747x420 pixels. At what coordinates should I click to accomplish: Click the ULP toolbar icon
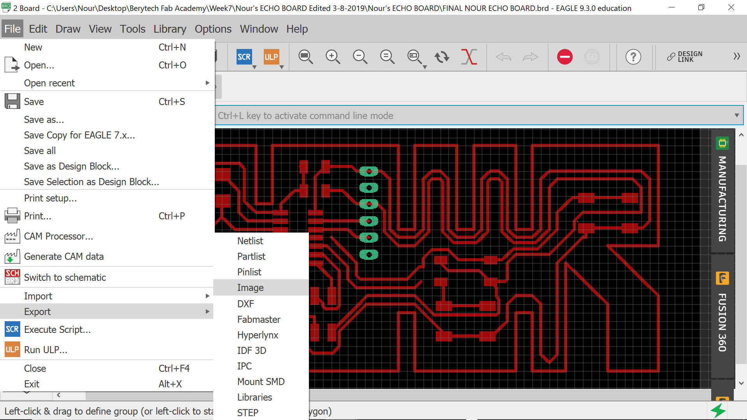point(271,57)
